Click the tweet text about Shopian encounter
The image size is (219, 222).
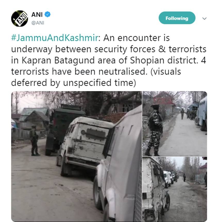109,60
